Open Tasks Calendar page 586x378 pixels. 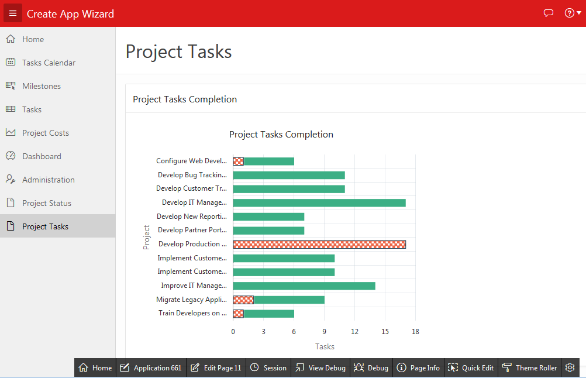click(x=57, y=63)
